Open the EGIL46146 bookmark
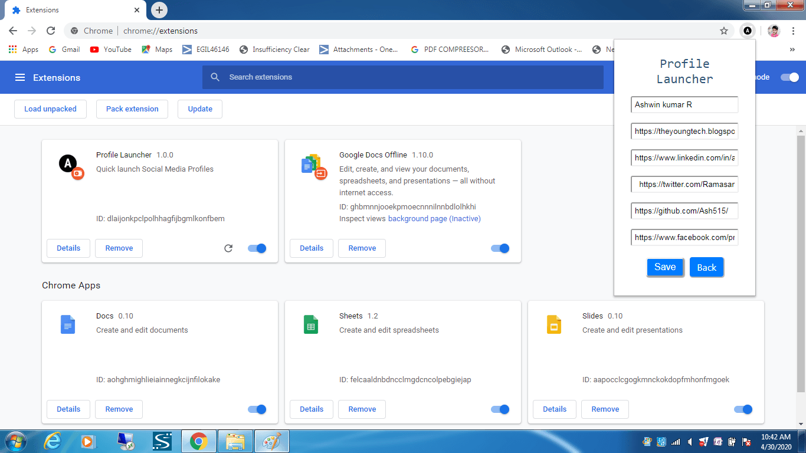The width and height of the screenshot is (806, 453). (x=206, y=50)
